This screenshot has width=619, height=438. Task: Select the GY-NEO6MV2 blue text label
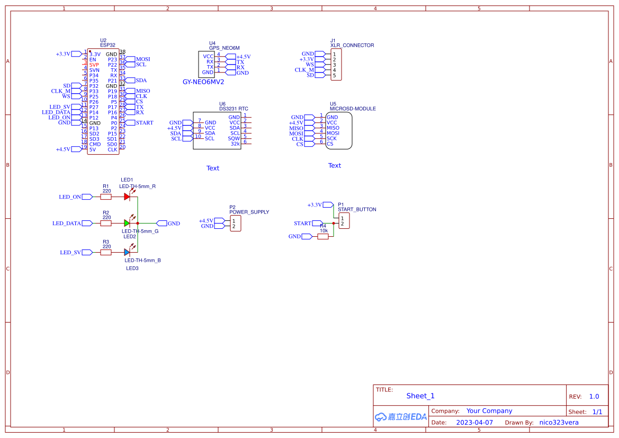(203, 82)
